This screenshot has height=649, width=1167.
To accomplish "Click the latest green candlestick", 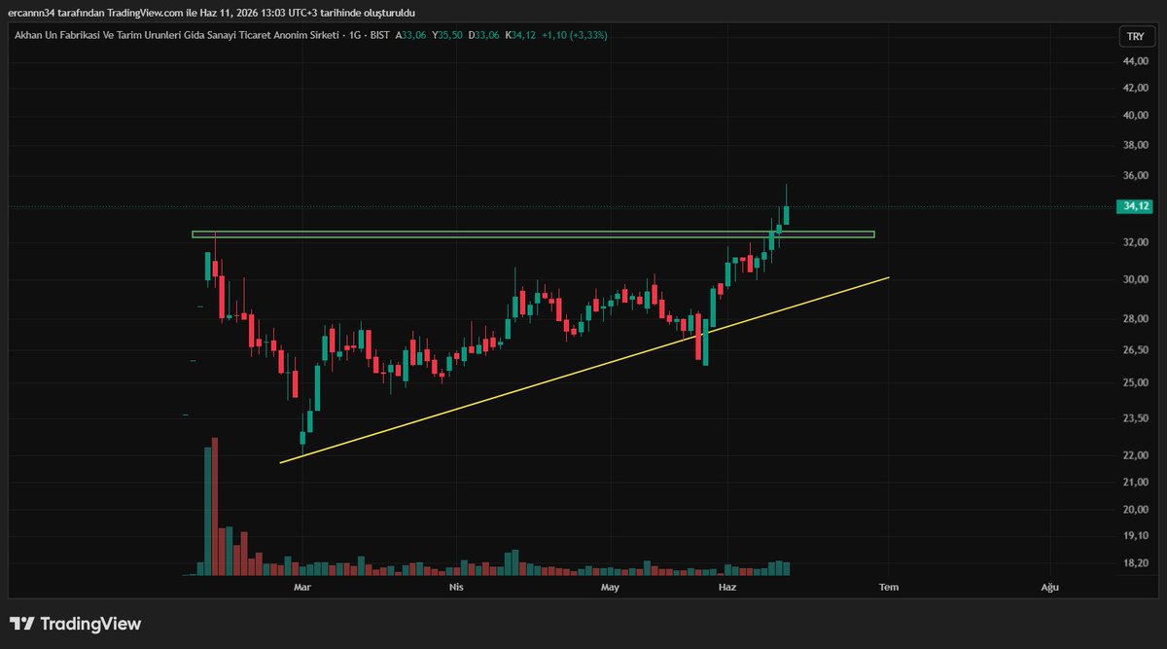I will click(786, 206).
